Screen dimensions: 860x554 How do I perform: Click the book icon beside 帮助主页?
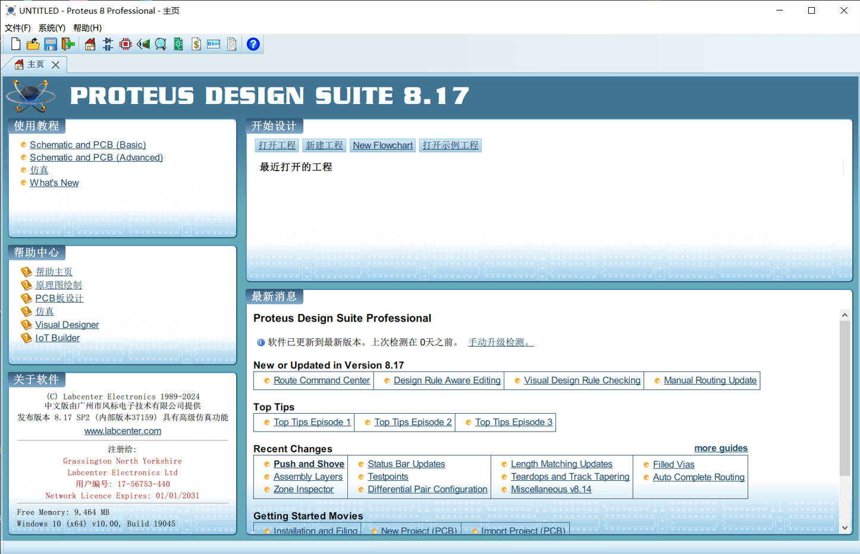point(26,272)
